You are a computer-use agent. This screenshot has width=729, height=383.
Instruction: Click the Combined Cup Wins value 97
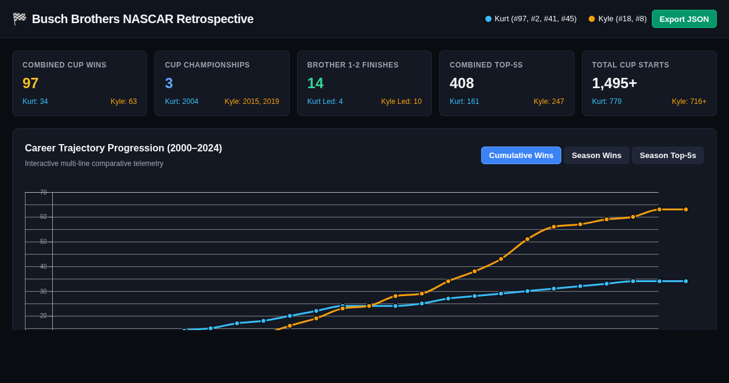[30, 83]
